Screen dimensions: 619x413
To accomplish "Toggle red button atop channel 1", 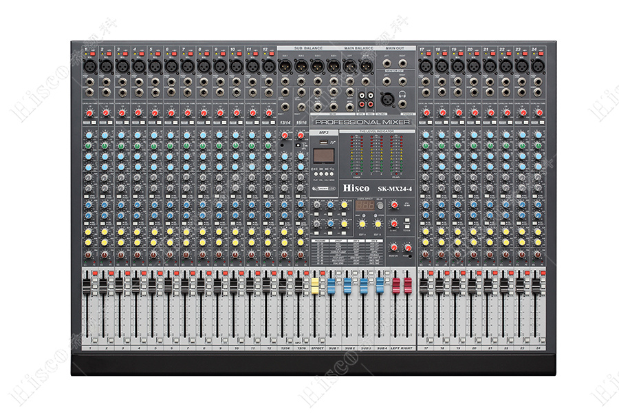I will tap(91, 53).
